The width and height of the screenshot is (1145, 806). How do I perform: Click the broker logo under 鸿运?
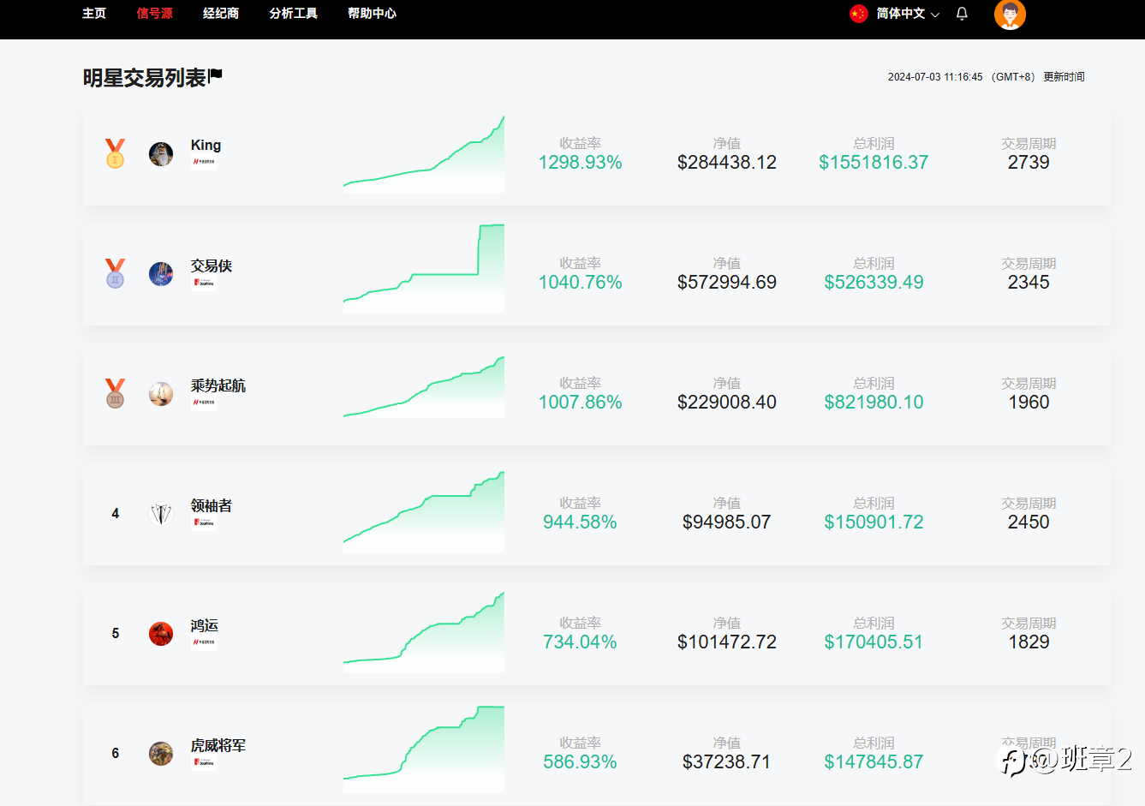coord(204,642)
